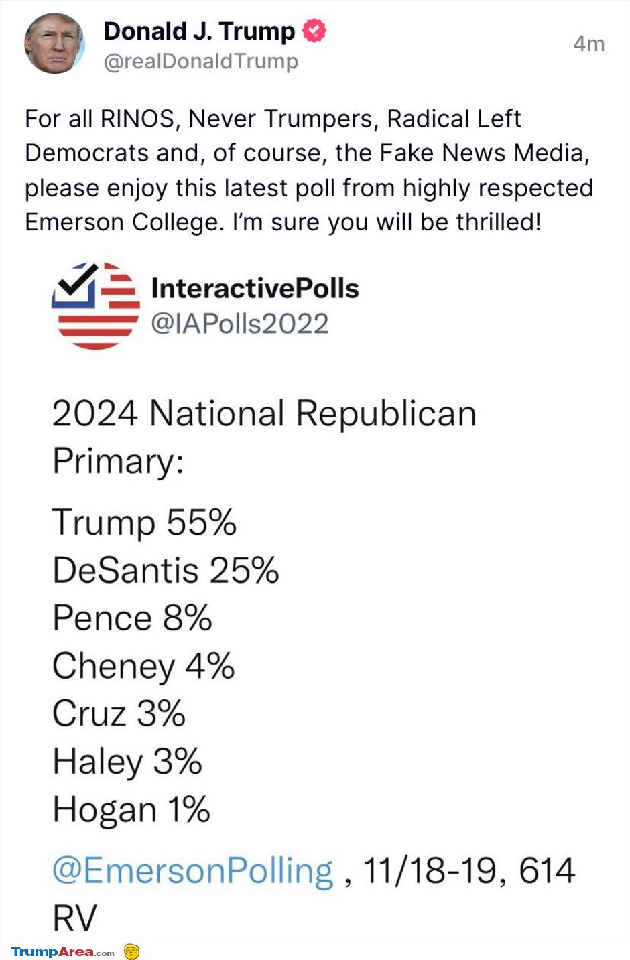
Task: Click the Haley 3% result line
Action: [127, 762]
